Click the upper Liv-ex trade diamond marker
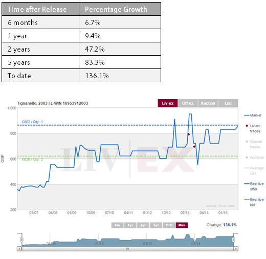The width and height of the screenshot is (266, 259). [x=189, y=134]
